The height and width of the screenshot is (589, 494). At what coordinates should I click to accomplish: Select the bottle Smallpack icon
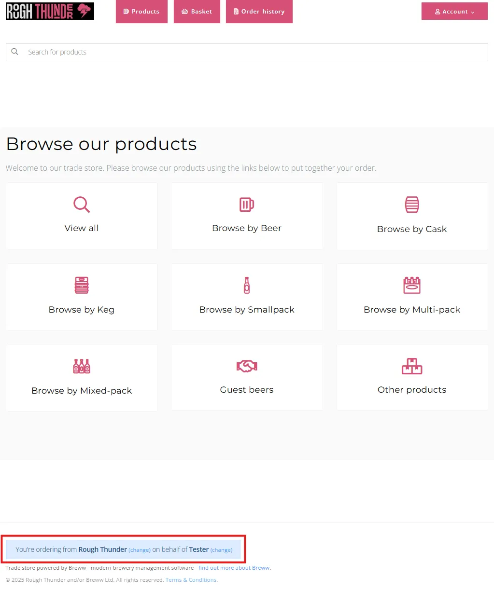(247, 286)
